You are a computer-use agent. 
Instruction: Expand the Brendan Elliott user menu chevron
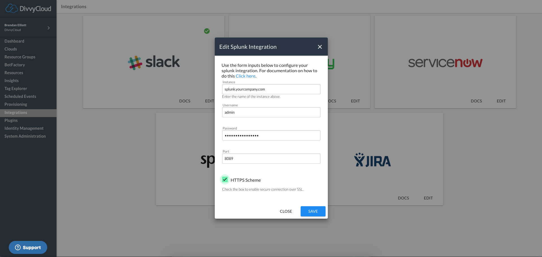click(49, 28)
